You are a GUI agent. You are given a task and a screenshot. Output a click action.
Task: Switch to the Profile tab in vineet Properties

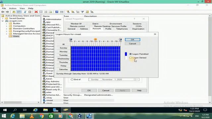point(108,29)
